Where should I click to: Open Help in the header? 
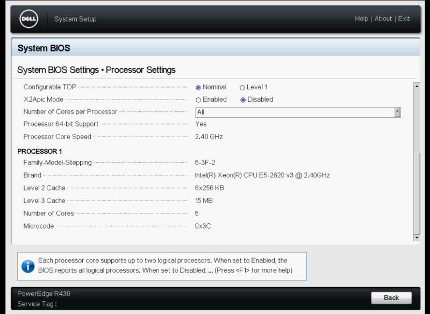tap(361, 19)
